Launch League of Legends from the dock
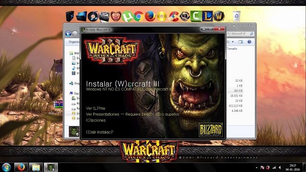This screenshot has width=306, height=172. coord(207,16)
